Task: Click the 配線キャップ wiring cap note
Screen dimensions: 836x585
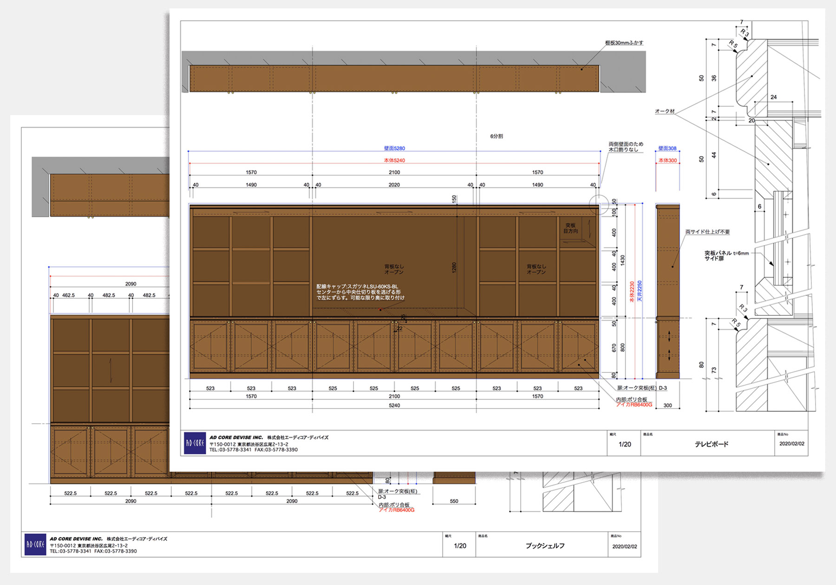Action: click(360, 292)
